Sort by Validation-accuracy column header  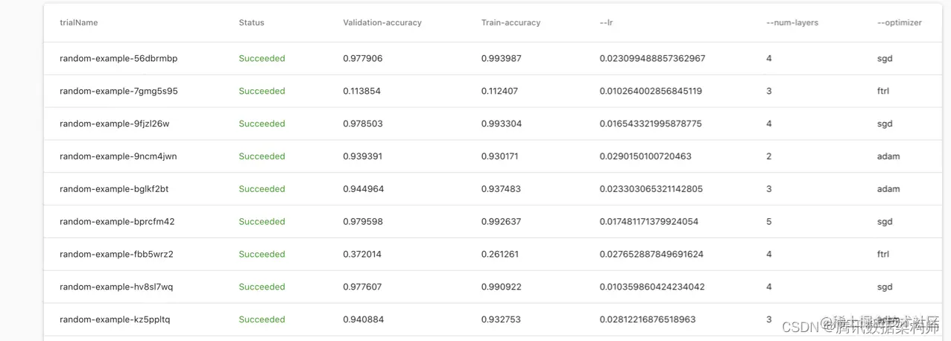coord(382,23)
